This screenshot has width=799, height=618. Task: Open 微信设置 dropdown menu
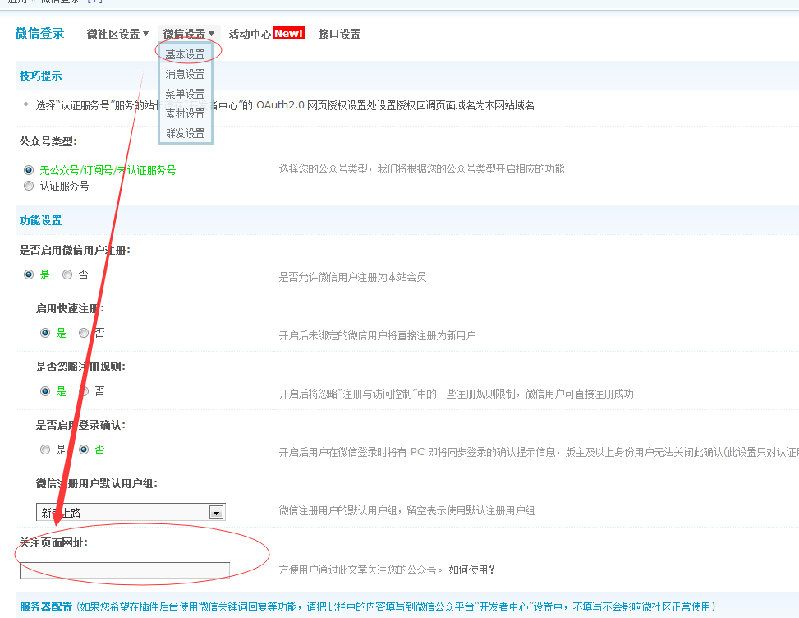189,34
